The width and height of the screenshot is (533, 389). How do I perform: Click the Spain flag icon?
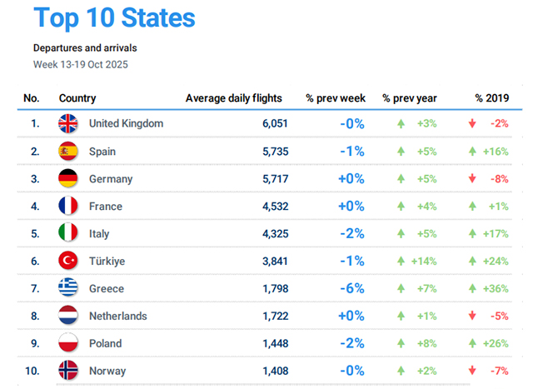pyautogui.click(x=68, y=152)
